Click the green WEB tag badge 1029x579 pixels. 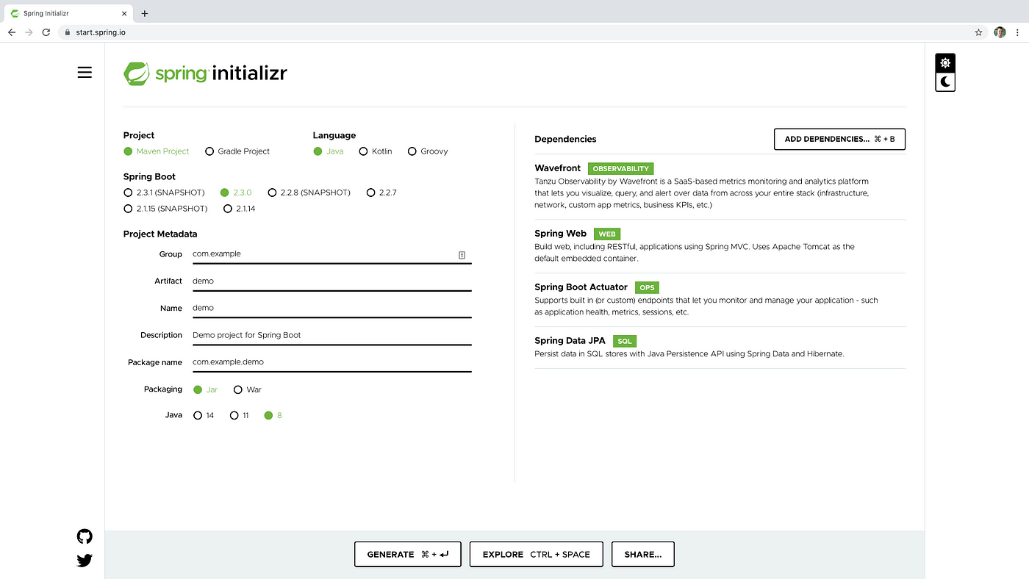coord(607,234)
